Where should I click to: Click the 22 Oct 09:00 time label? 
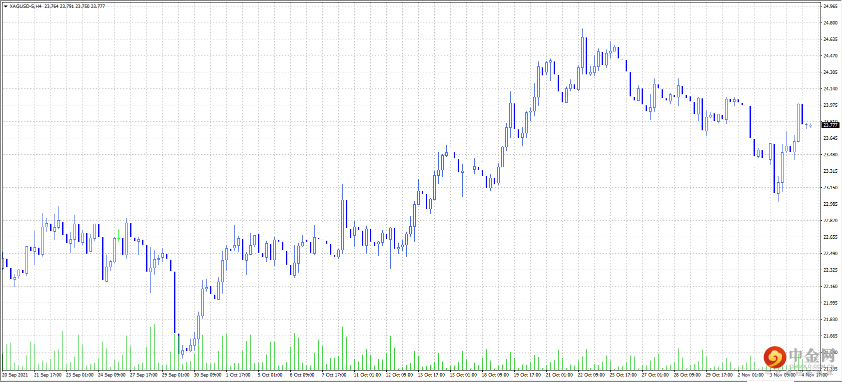592,375
